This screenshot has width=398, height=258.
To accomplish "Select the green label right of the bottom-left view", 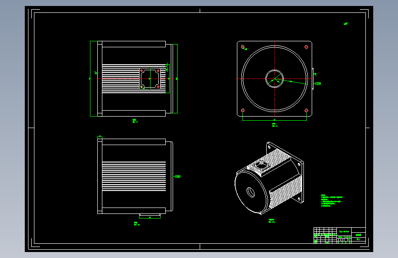I will pos(178,176).
